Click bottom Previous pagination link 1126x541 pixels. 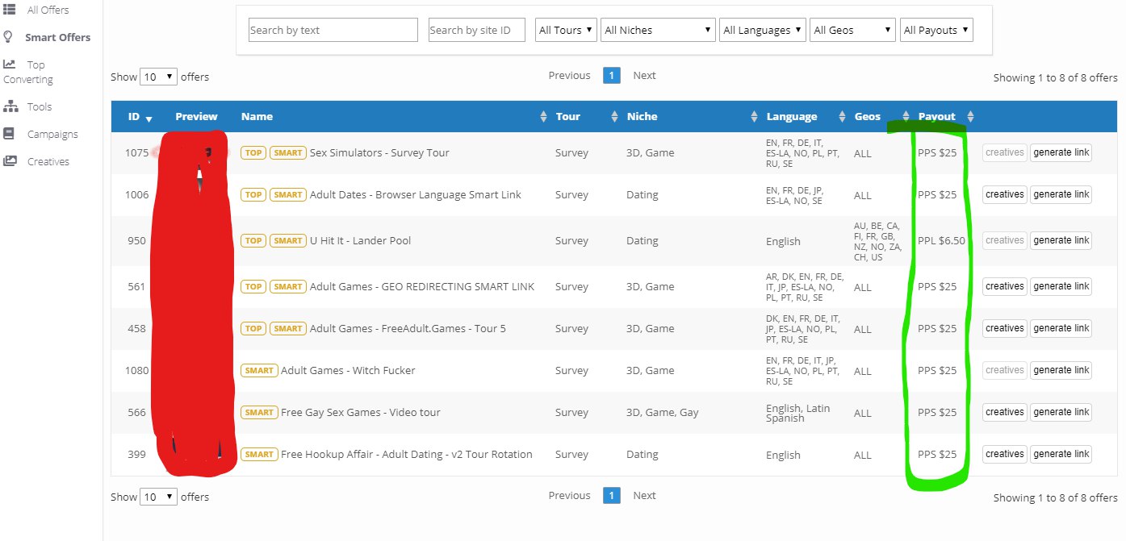[x=569, y=495]
